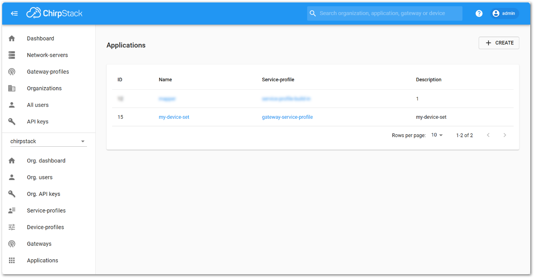
Task: Select the API keys wrench icon
Action: (12, 121)
